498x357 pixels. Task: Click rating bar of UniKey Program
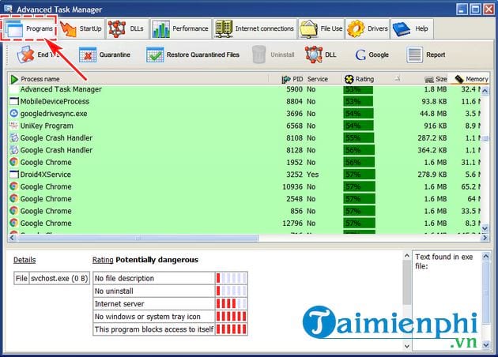358,126
